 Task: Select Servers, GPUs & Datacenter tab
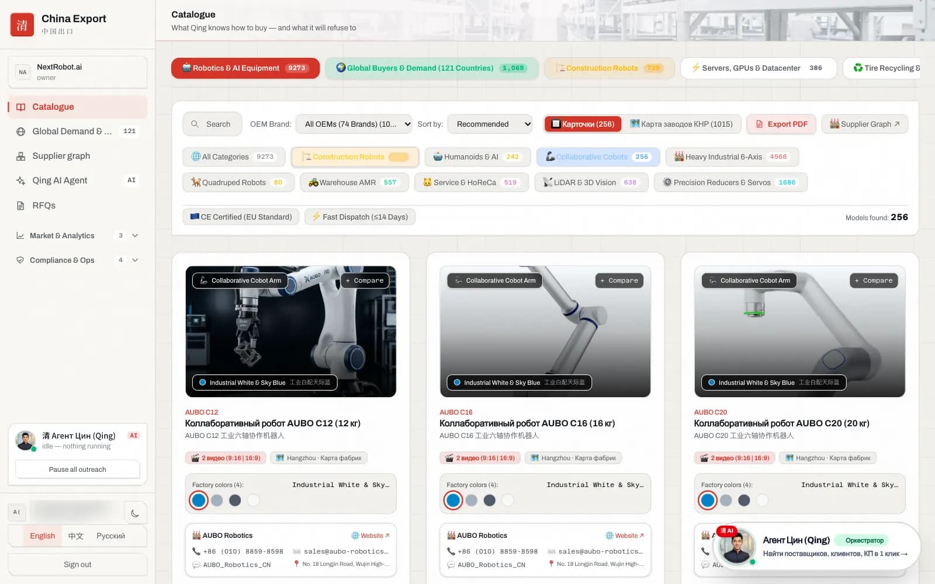point(759,68)
